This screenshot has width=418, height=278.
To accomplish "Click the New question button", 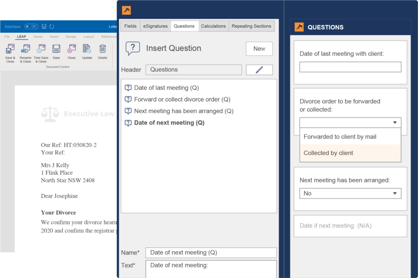I will click(x=259, y=48).
